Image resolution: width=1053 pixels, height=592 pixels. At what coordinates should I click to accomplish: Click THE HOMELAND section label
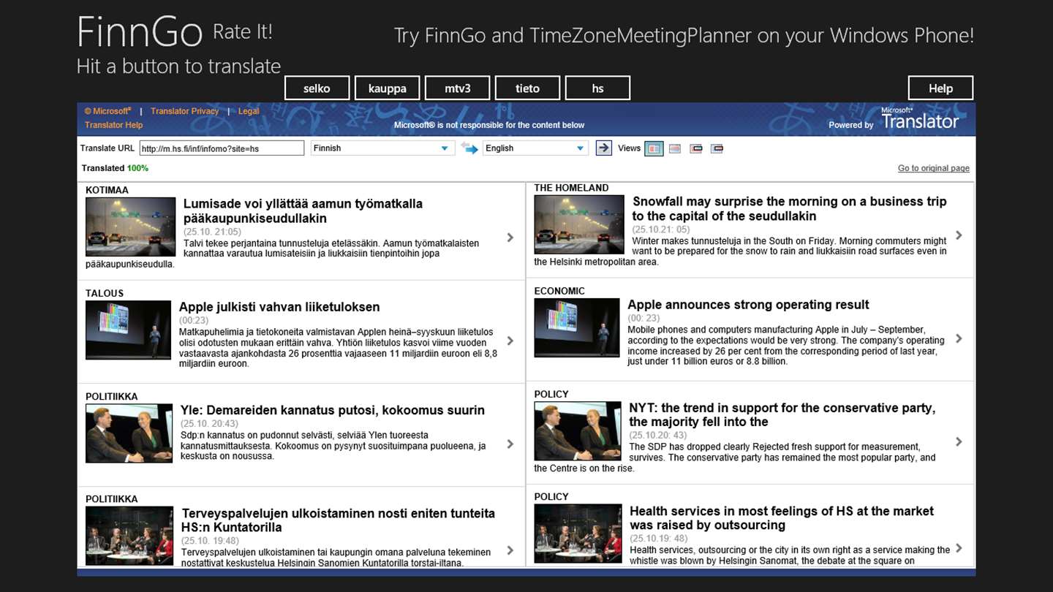pos(571,188)
